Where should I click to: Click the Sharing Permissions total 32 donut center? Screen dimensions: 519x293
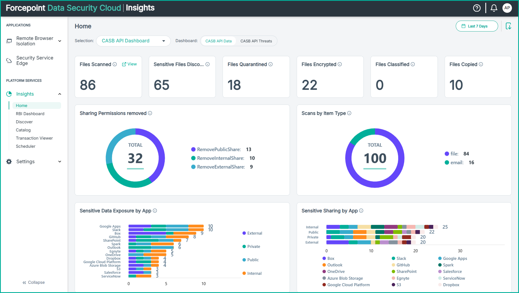(135, 158)
